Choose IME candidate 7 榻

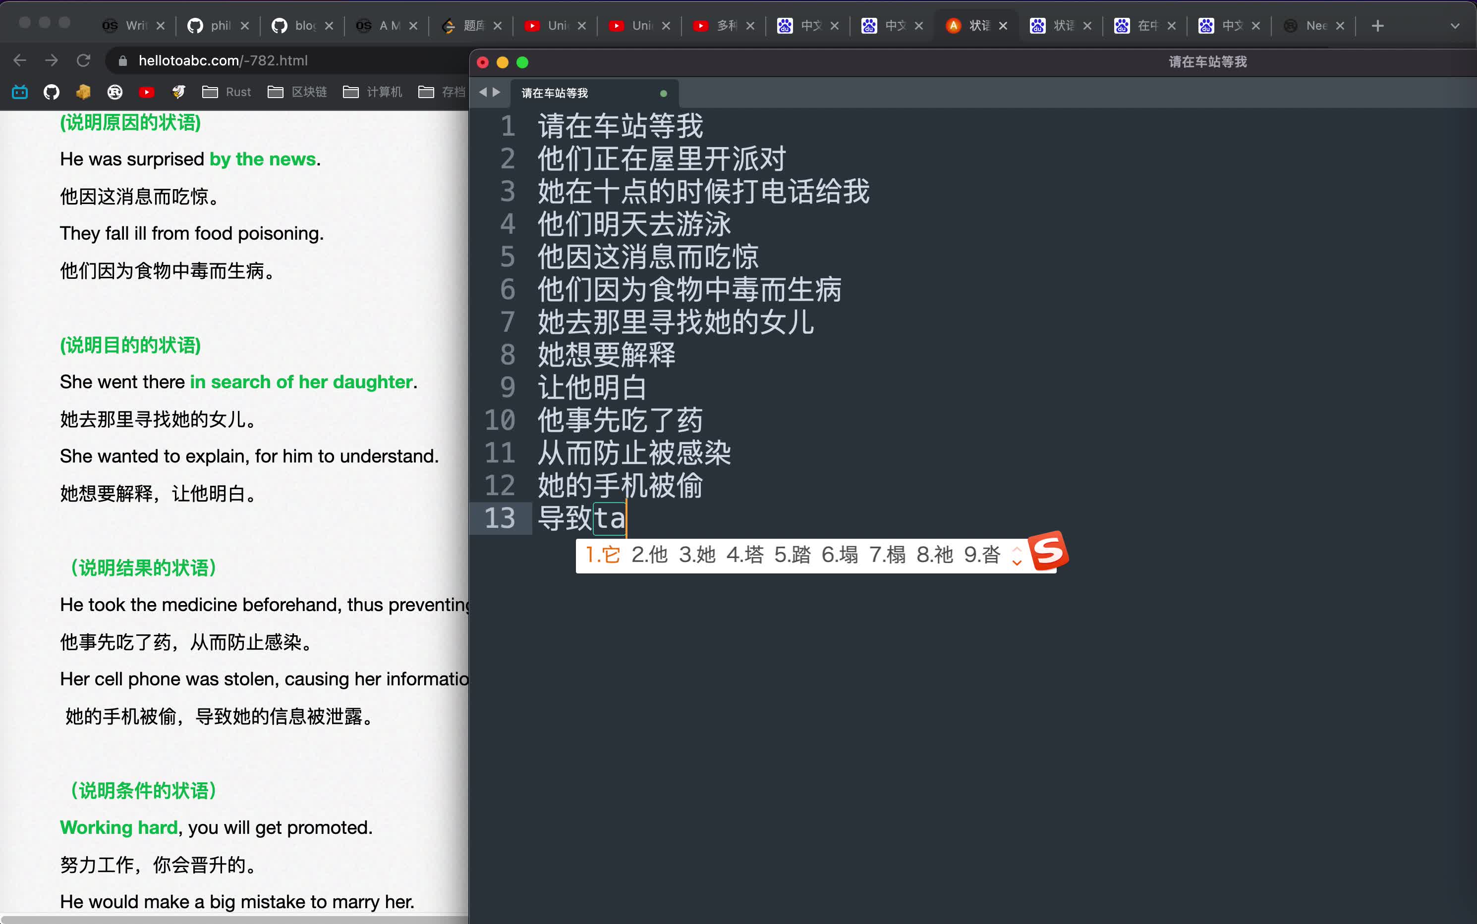click(887, 555)
